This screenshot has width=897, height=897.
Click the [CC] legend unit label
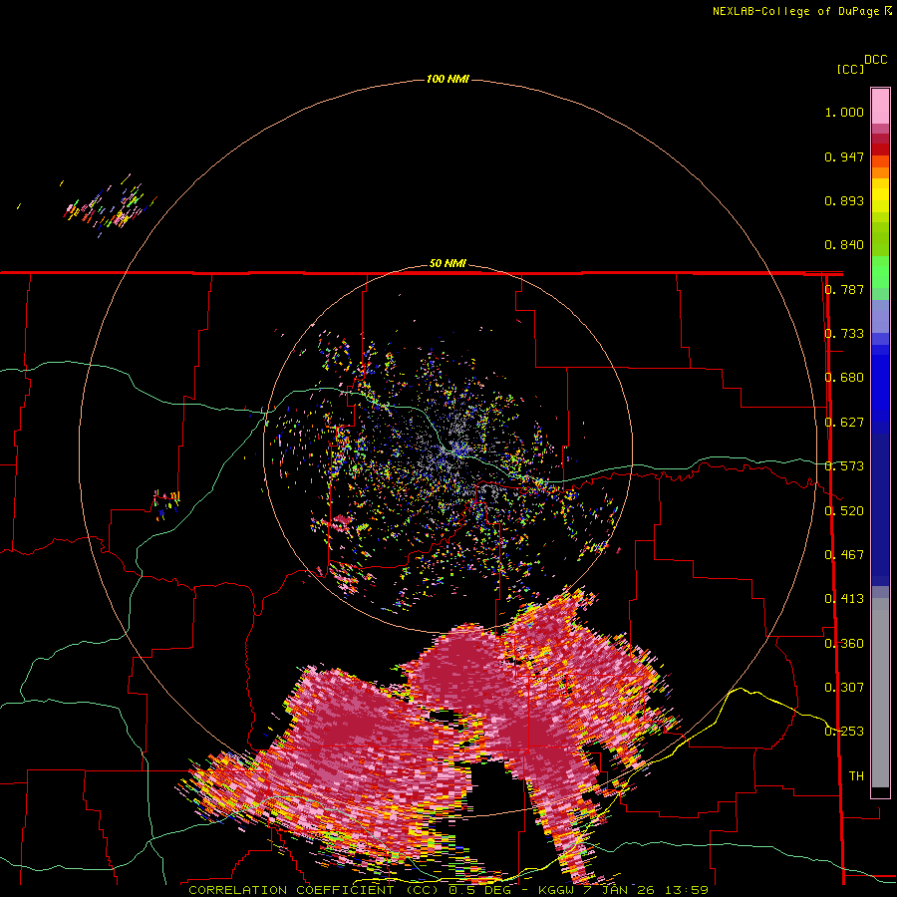(850, 69)
